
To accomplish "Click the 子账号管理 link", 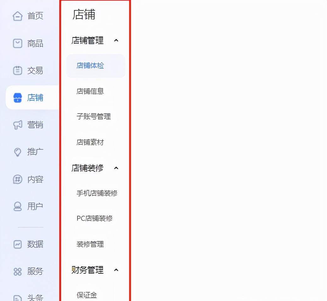I will 94,117.
